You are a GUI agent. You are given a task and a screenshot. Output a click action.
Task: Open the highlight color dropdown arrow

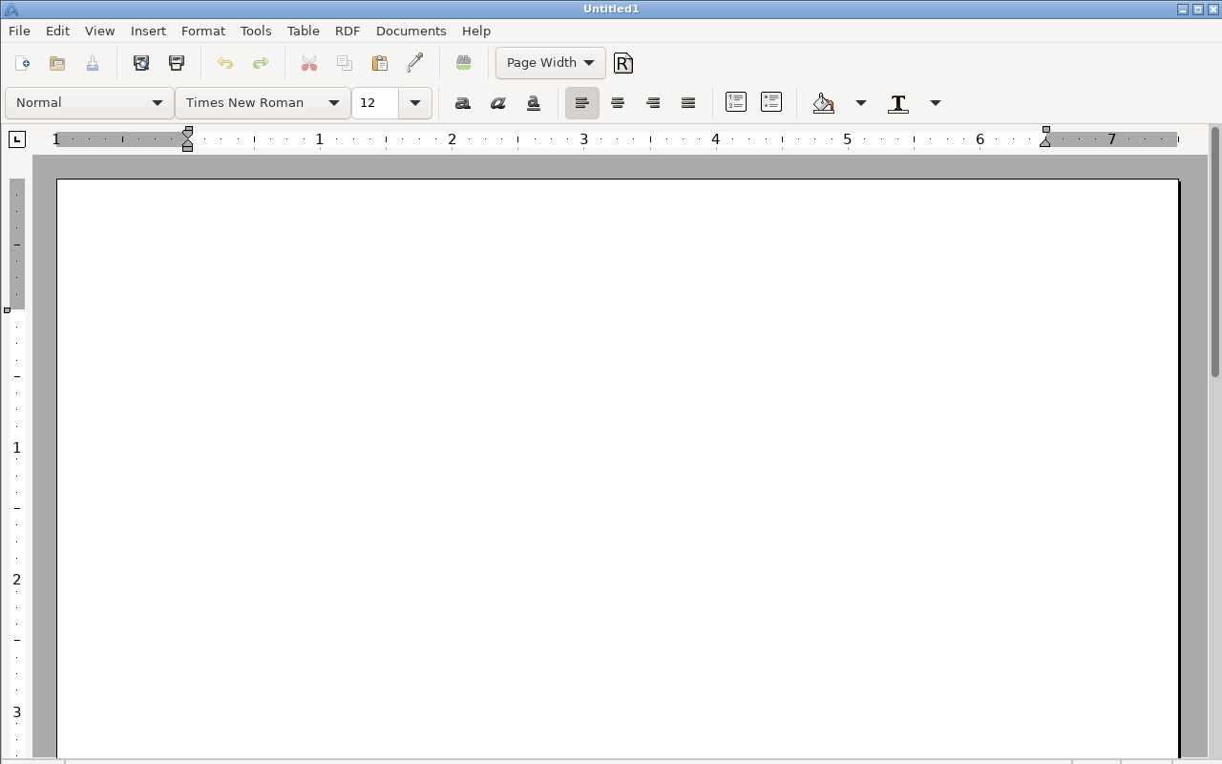pos(861,103)
